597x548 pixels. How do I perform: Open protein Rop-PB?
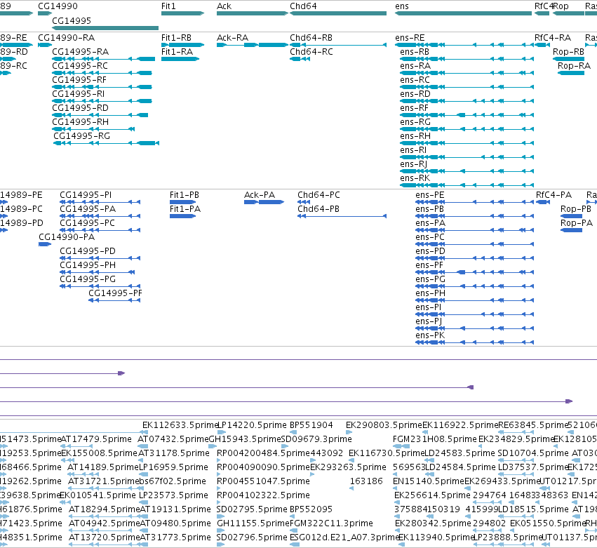(x=576, y=209)
